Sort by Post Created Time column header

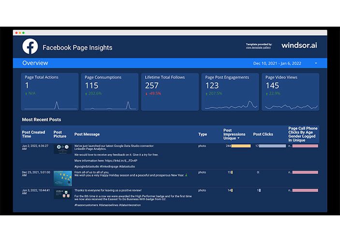(33, 134)
